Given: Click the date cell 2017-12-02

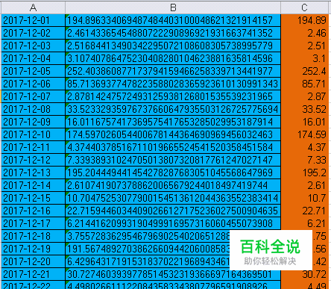Looking at the screenshot, I should (x=33, y=33).
